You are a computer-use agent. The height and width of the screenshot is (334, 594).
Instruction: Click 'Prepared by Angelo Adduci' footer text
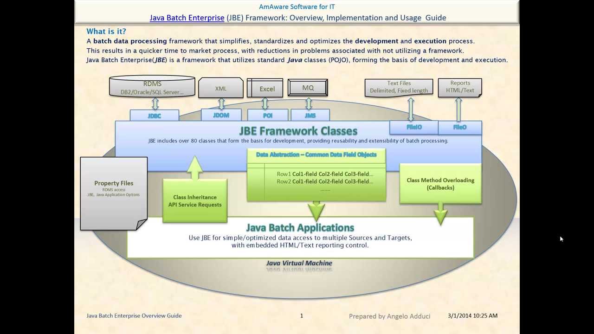[x=390, y=316]
